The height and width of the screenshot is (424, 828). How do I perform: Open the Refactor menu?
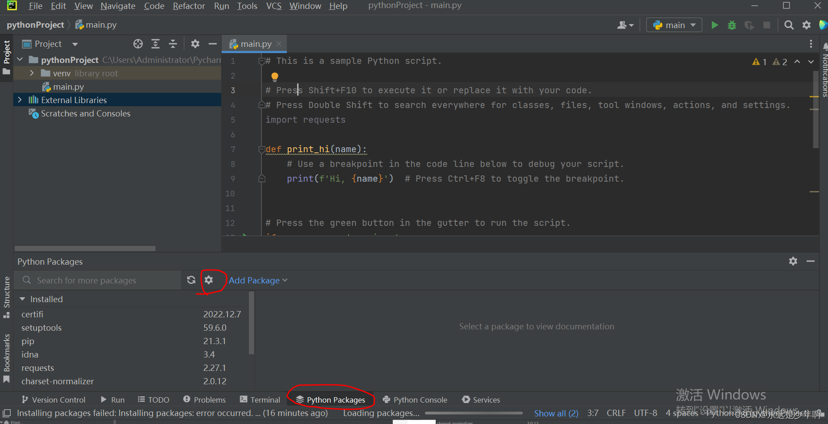click(189, 6)
